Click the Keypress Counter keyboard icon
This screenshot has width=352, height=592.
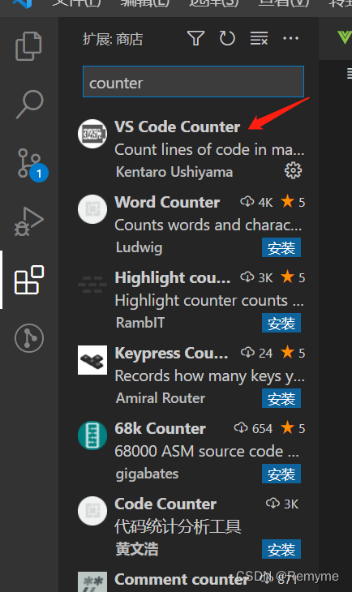pyautogui.click(x=92, y=360)
